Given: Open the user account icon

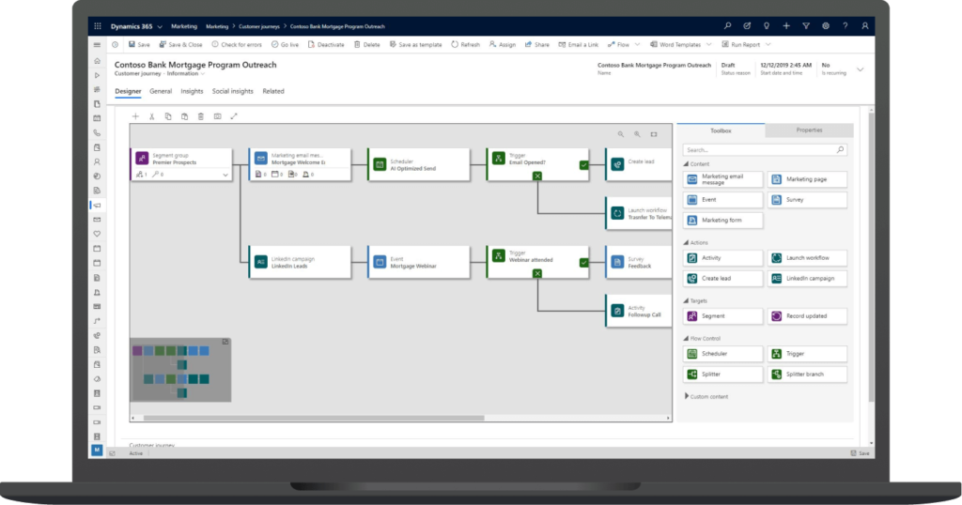Looking at the screenshot, I should (865, 26).
